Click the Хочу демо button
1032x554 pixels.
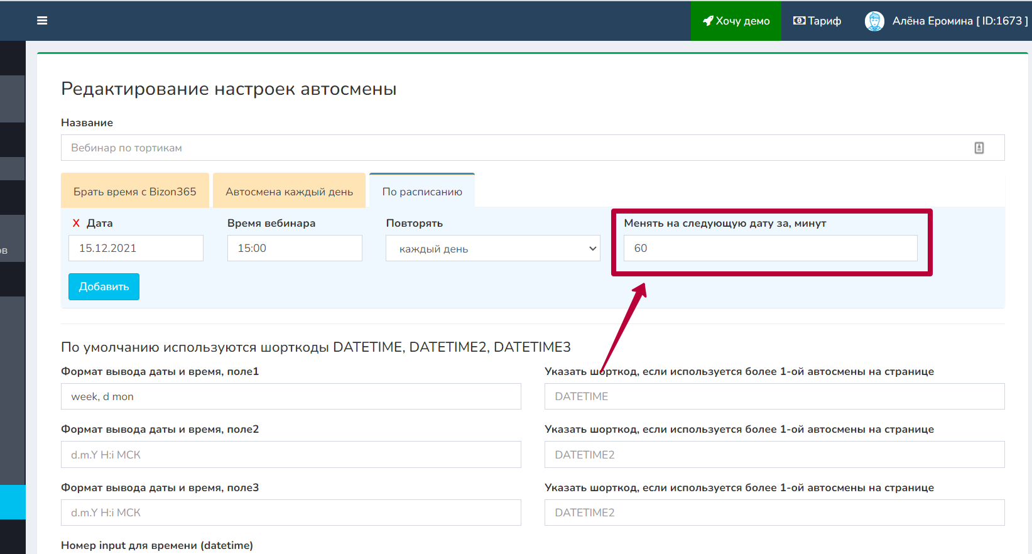(x=736, y=21)
